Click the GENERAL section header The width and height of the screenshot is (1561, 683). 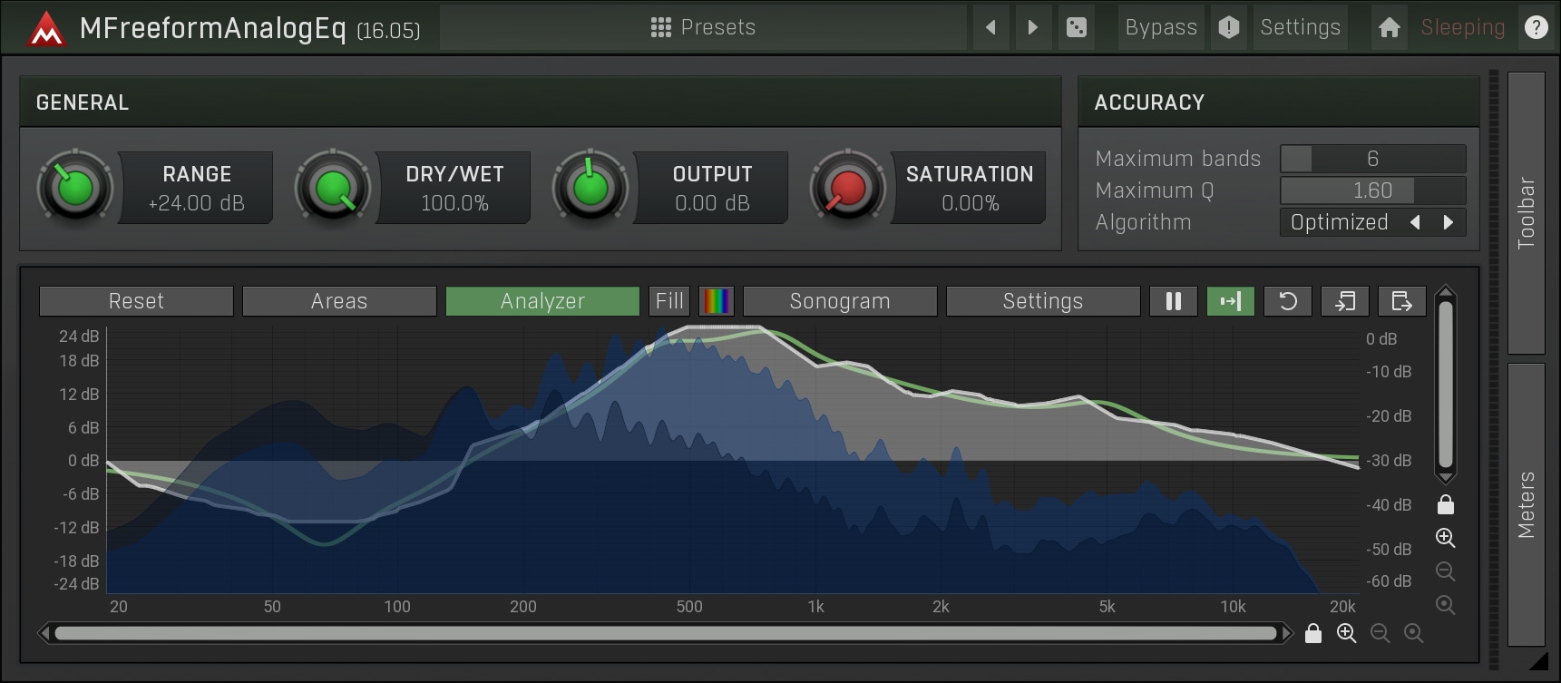coord(541,102)
